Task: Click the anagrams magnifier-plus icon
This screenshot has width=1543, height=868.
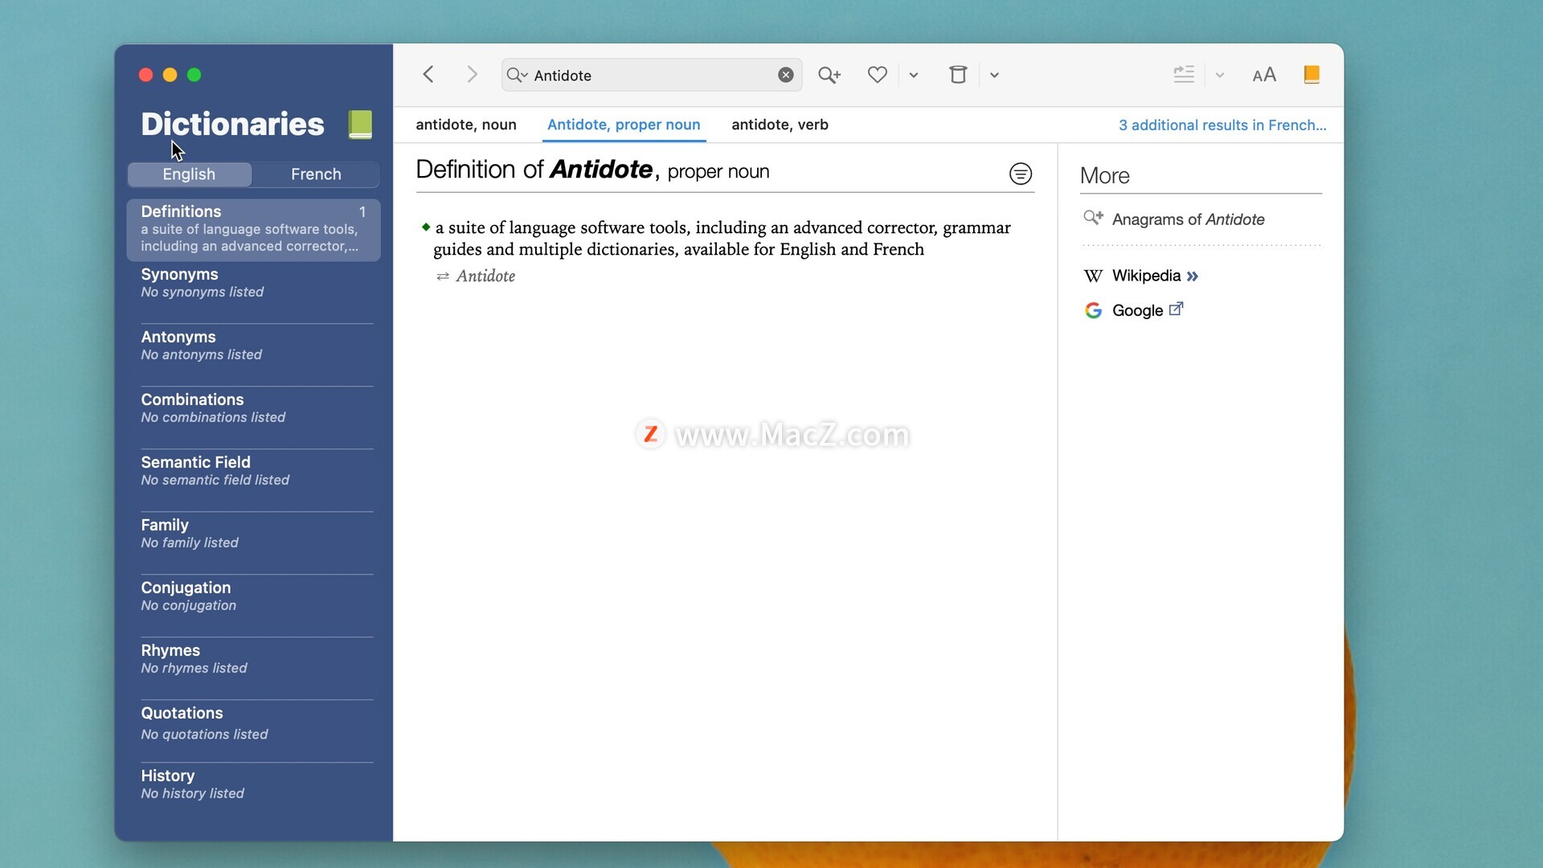Action: (1093, 218)
